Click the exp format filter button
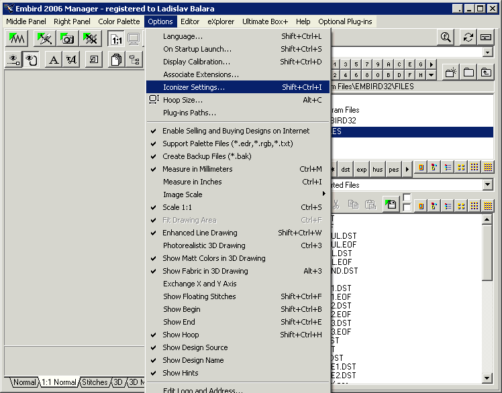 (x=362, y=169)
